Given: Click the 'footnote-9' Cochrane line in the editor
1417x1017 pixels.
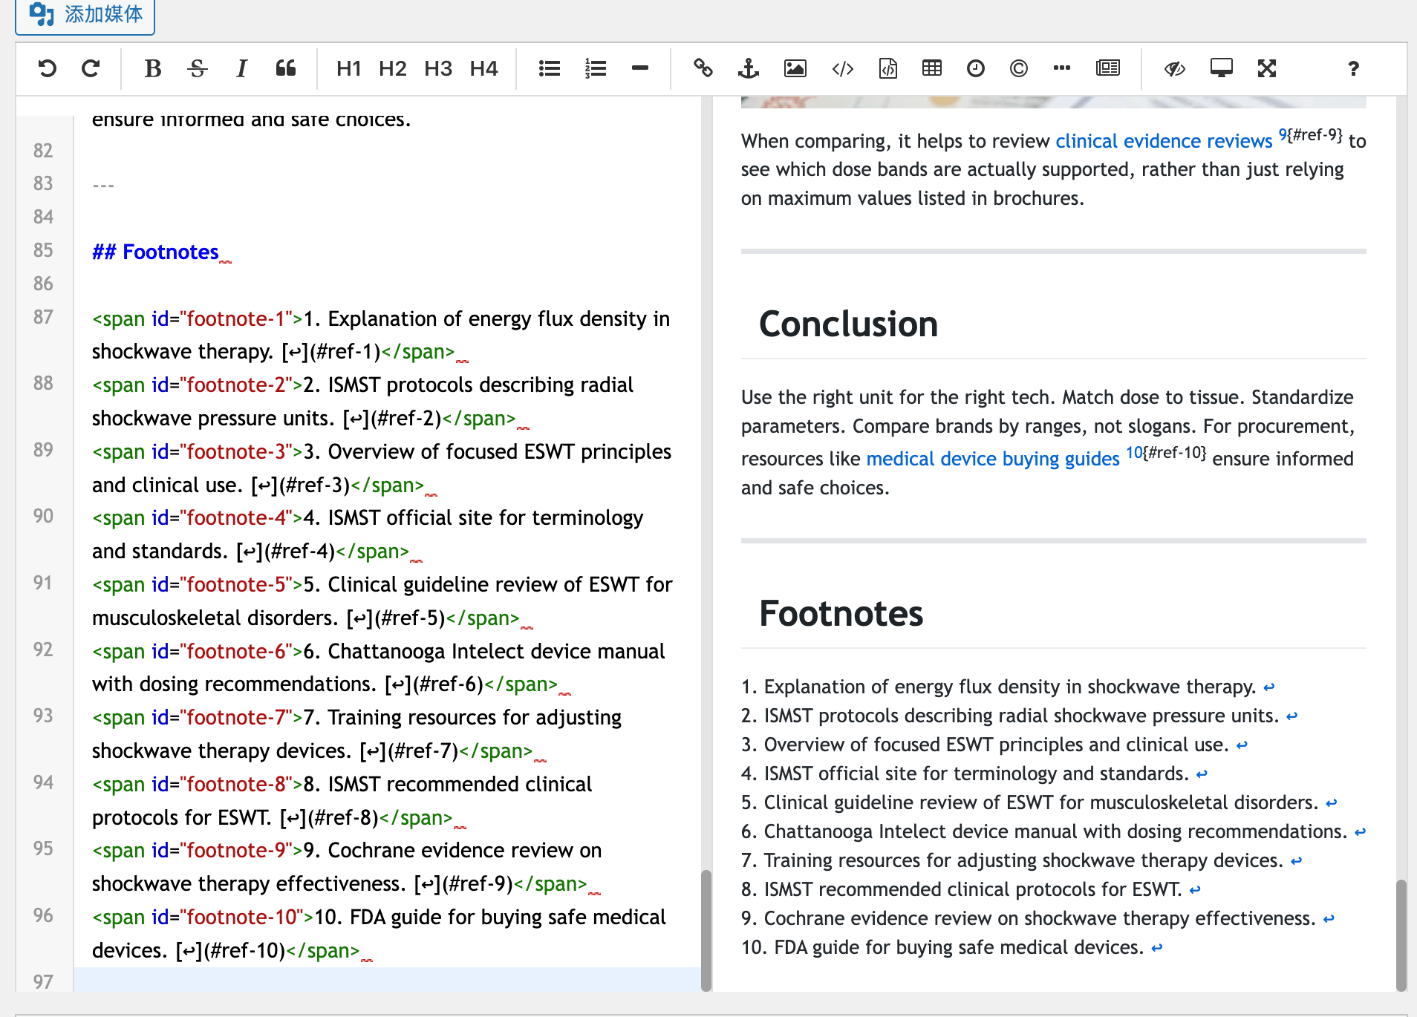Looking at the screenshot, I should click(347, 867).
